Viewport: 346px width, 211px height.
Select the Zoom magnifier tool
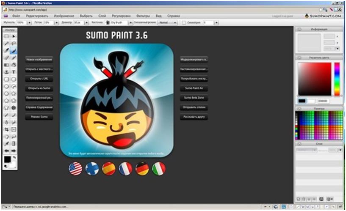pyautogui.click(x=14, y=137)
